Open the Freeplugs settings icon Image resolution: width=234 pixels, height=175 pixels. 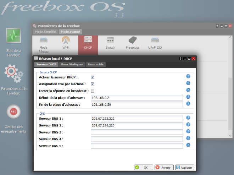pyautogui.click(x=132, y=40)
